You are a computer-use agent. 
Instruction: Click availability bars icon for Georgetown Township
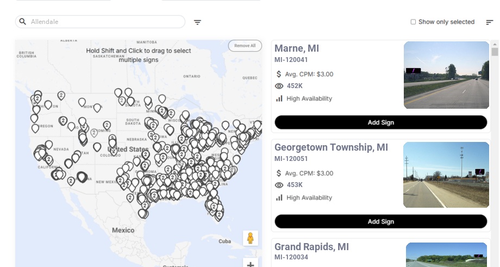[279, 197]
